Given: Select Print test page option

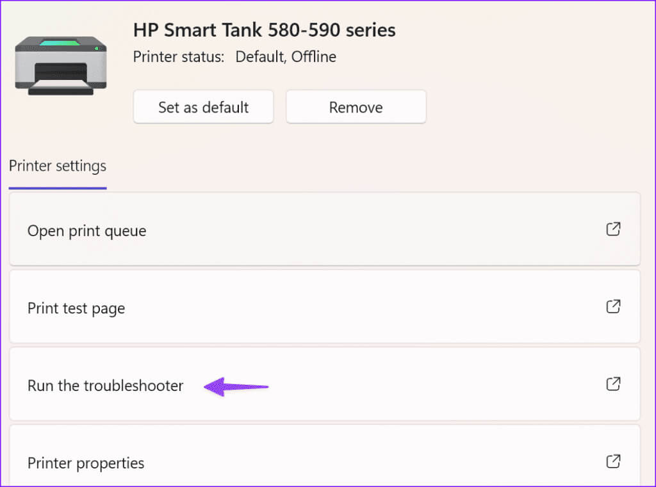Looking at the screenshot, I should [x=325, y=307].
